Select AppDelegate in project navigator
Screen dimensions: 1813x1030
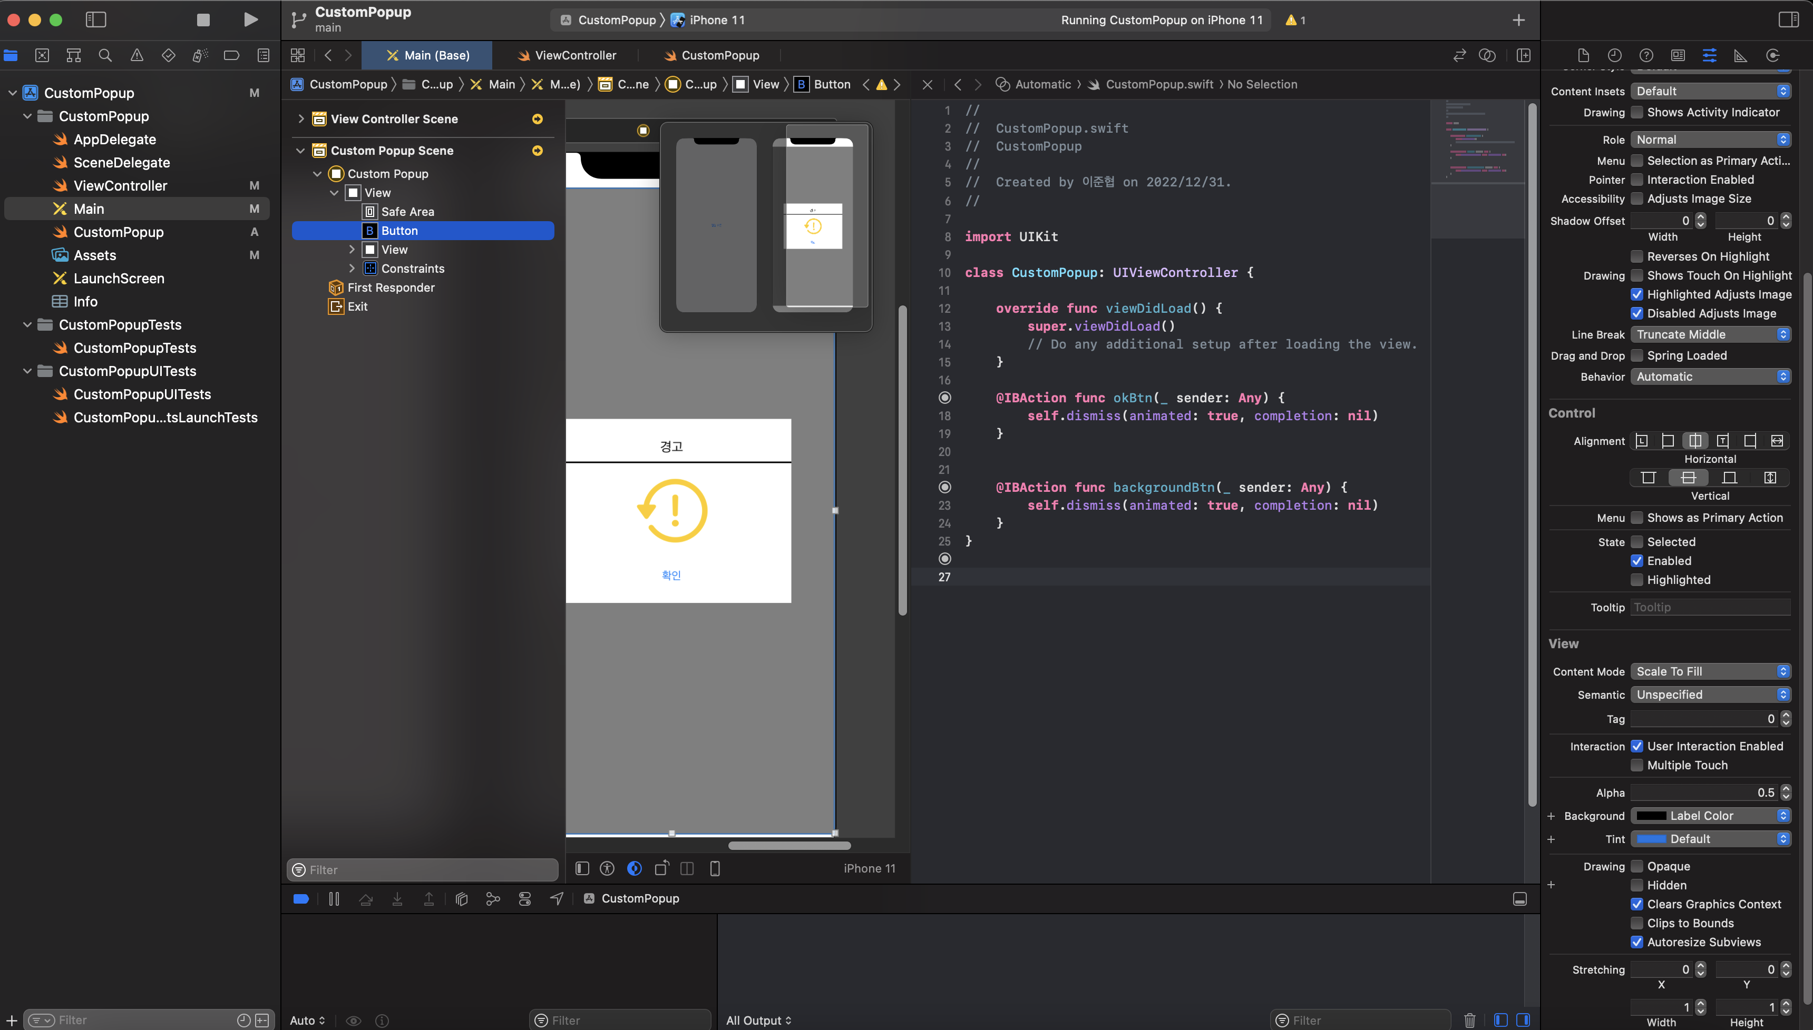[115, 140]
